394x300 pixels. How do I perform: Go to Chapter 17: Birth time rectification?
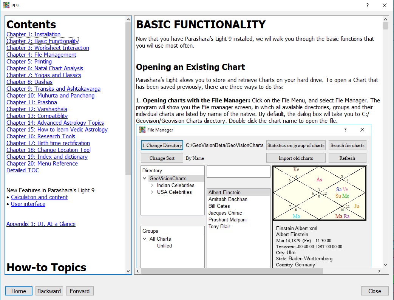(x=48, y=143)
